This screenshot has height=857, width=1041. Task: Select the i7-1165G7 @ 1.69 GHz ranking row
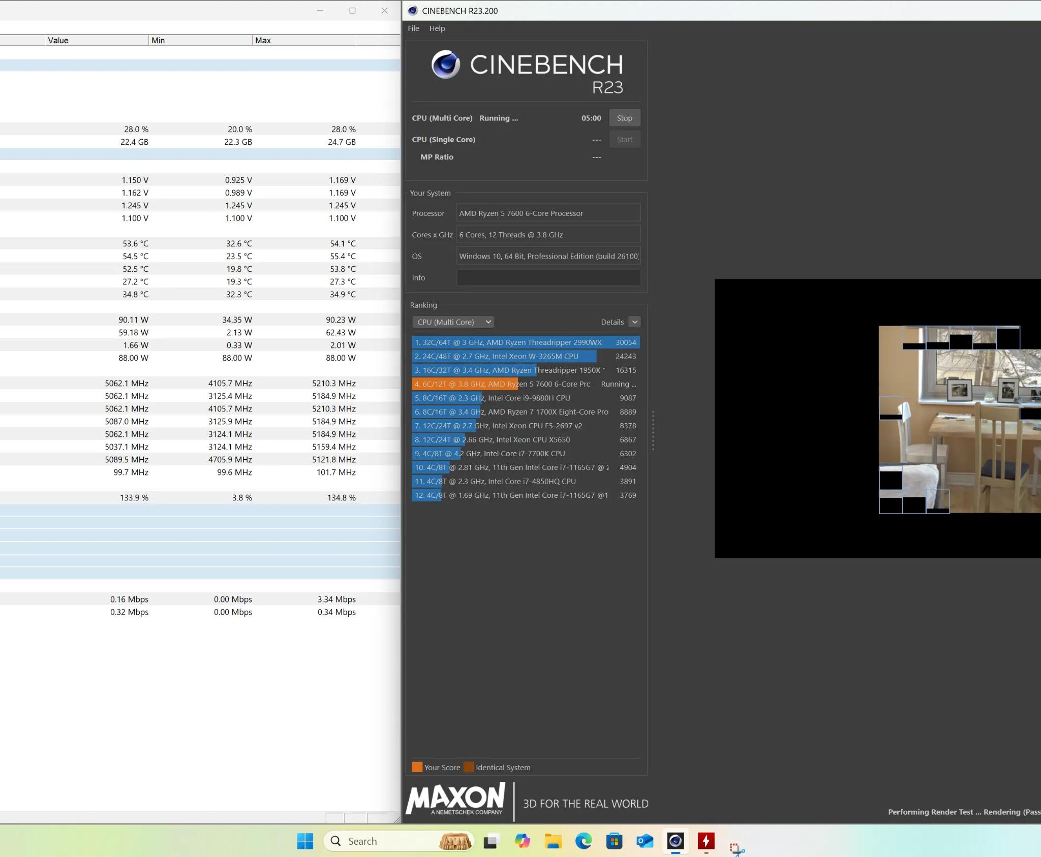pyautogui.click(x=526, y=495)
